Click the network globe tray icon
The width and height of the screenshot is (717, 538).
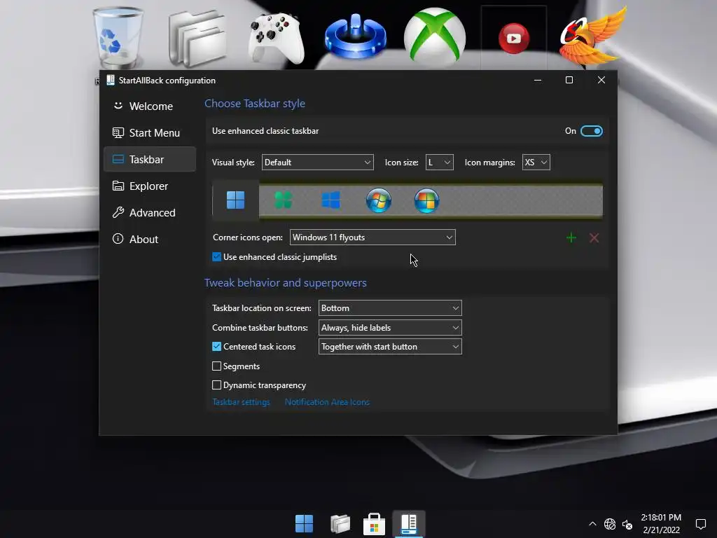point(610,524)
